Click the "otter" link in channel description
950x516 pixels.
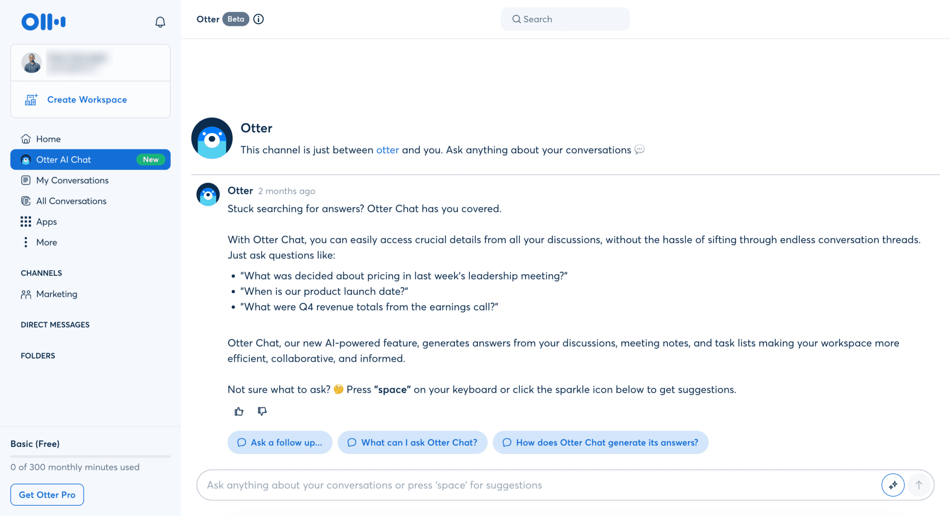pyautogui.click(x=387, y=150)
